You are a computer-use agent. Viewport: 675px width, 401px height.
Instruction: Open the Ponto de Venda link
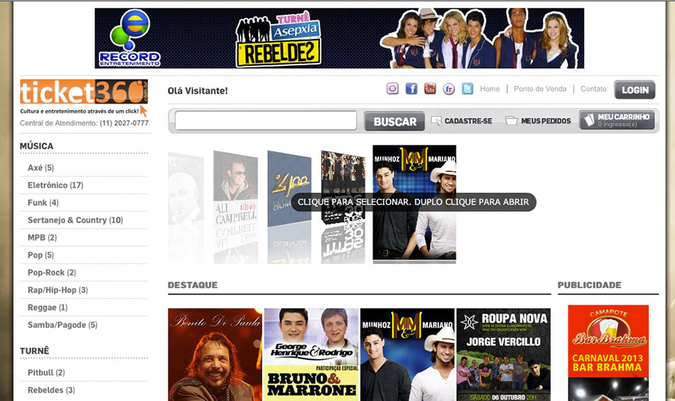[540, 89]
